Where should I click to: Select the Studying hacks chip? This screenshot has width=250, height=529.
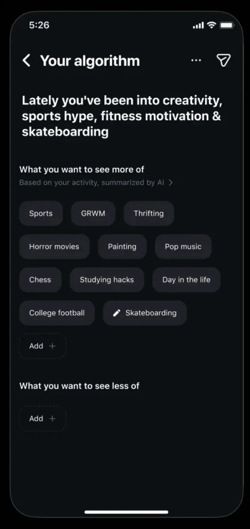(x=107, y=280)
